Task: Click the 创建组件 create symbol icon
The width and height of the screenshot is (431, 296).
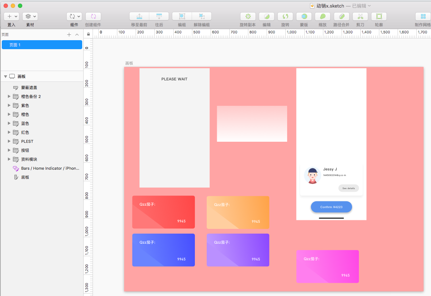Action: pos(93,17)
